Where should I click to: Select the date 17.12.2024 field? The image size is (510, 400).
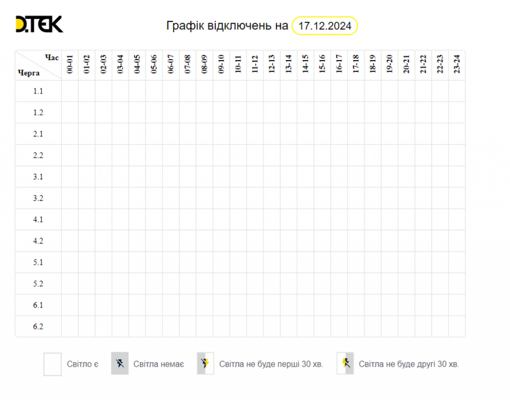pyautogui.click(x=325, y=26)
